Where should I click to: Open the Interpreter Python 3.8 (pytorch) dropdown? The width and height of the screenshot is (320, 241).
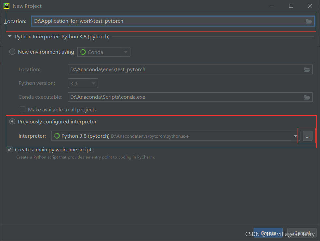click(176, 136)
